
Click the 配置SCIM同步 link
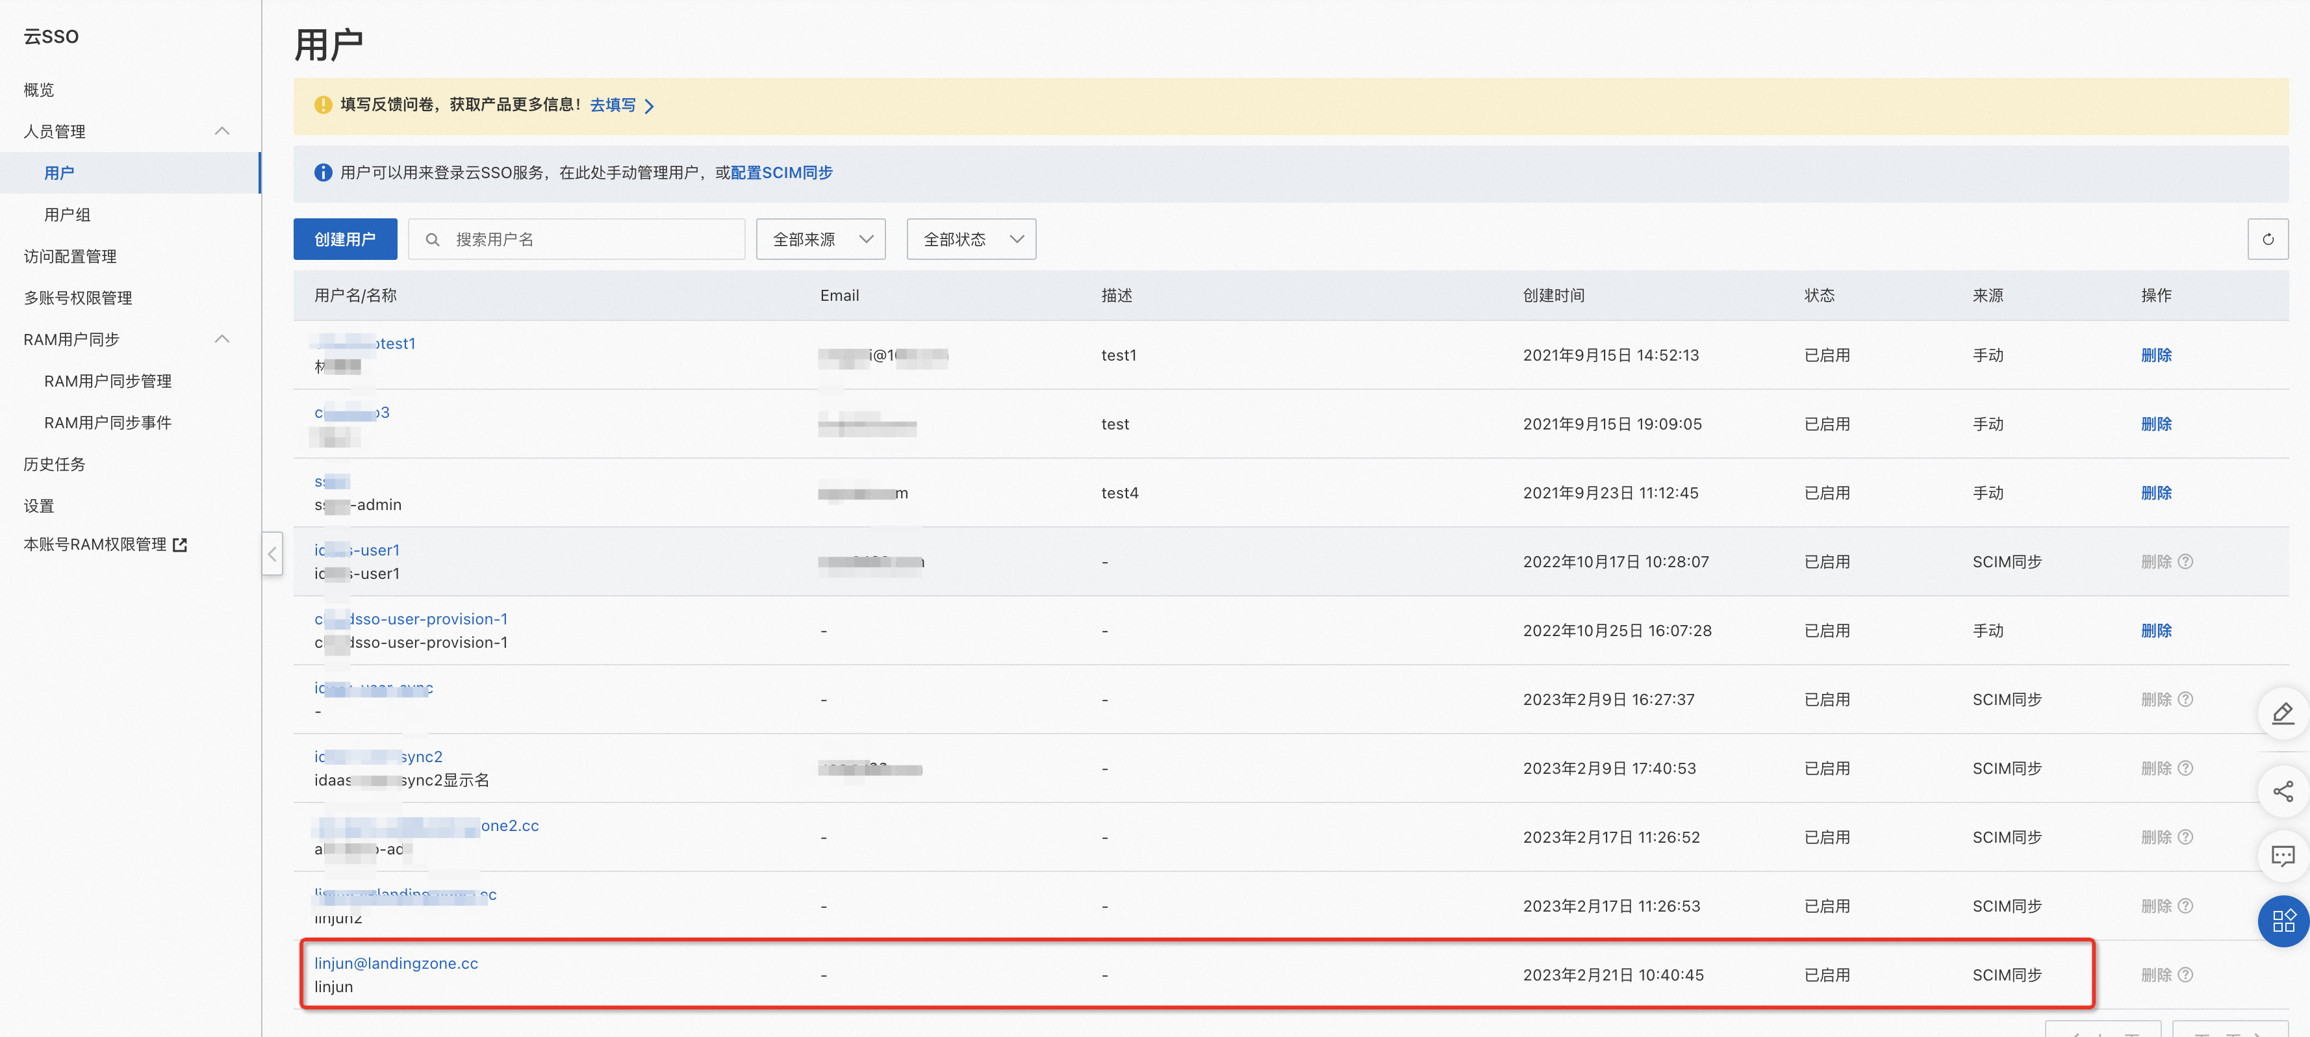tap(781, 172)
